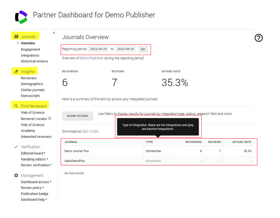Open the help question mark icon
Viewport: 280px width, 218px height.
coord(258,38)
